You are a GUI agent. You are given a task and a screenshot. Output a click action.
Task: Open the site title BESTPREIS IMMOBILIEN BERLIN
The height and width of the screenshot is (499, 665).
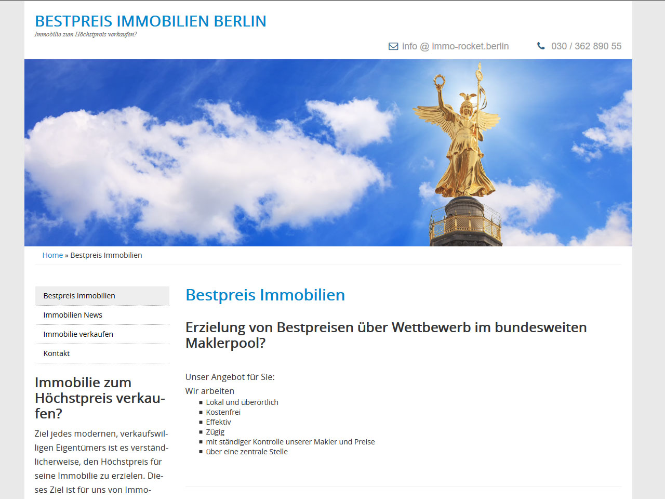[x=150, y=21]
